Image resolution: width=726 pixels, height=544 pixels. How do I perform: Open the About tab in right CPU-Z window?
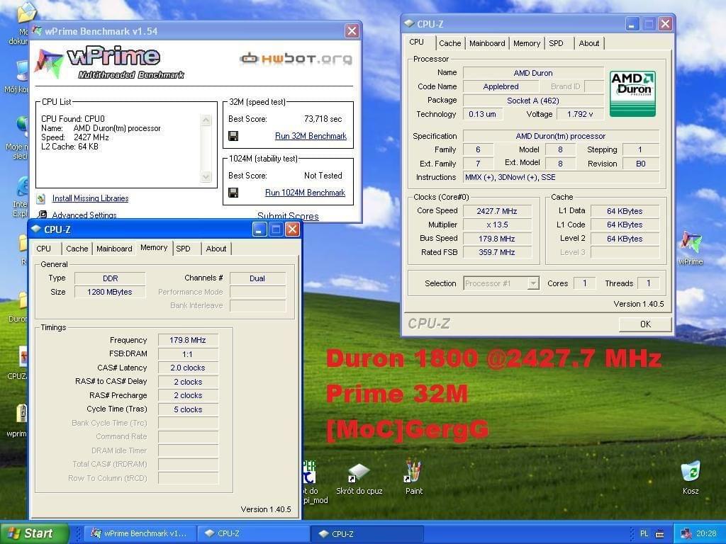tap(589, 43)
